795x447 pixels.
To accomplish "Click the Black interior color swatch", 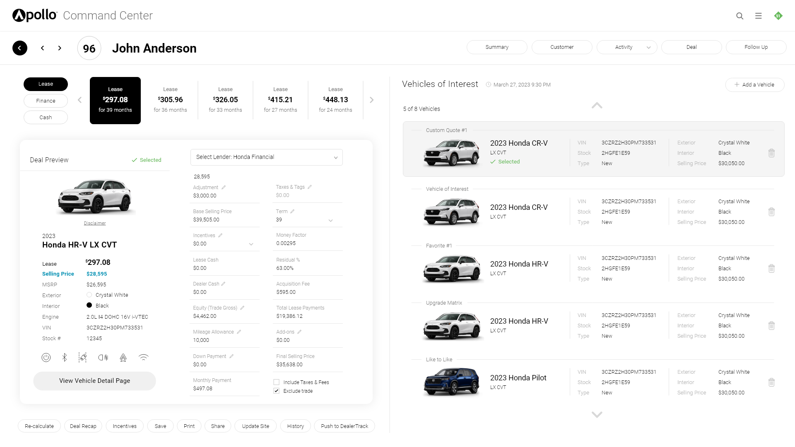I will (x=89, y=305).
